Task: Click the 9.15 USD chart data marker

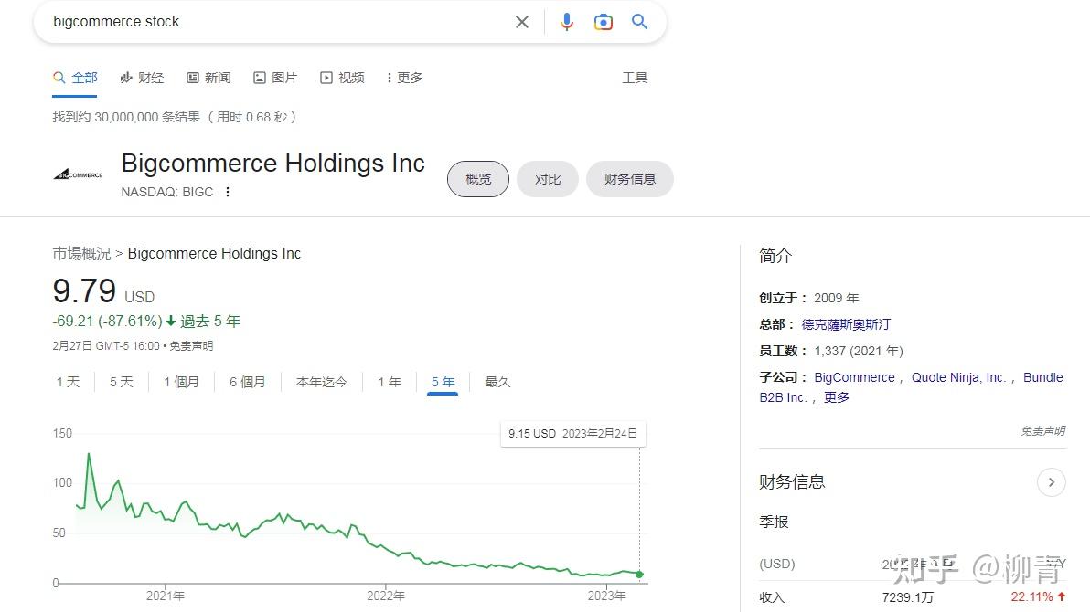Action: point(639,574)
